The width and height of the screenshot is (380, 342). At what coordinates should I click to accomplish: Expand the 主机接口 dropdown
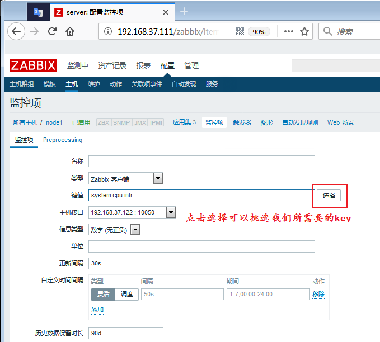[x=171, y=212]
